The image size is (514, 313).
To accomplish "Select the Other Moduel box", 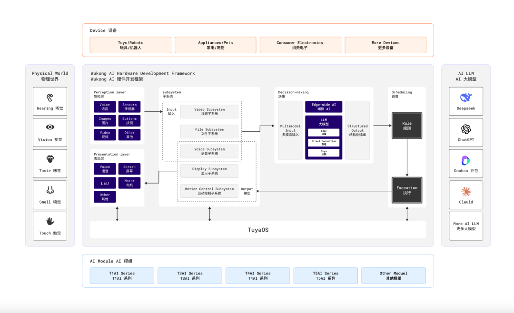I will 394,275.
